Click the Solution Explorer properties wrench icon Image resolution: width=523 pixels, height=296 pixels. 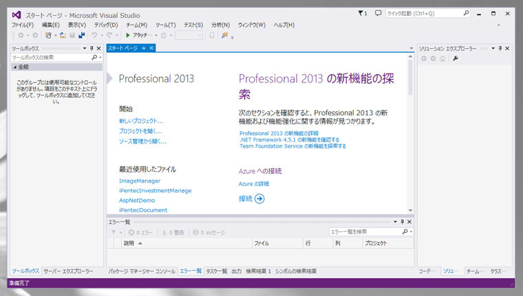click(x=456, y=58)
